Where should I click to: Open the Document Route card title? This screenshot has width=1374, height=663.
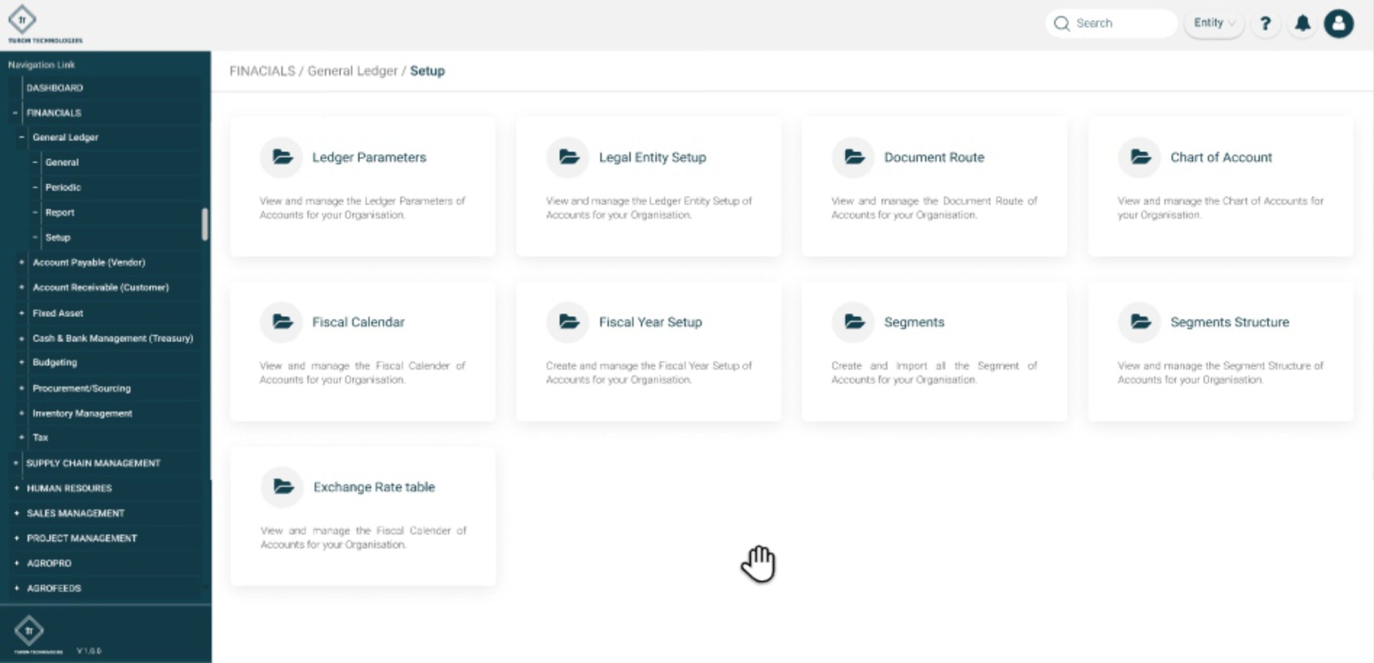(x=934, y=157)
